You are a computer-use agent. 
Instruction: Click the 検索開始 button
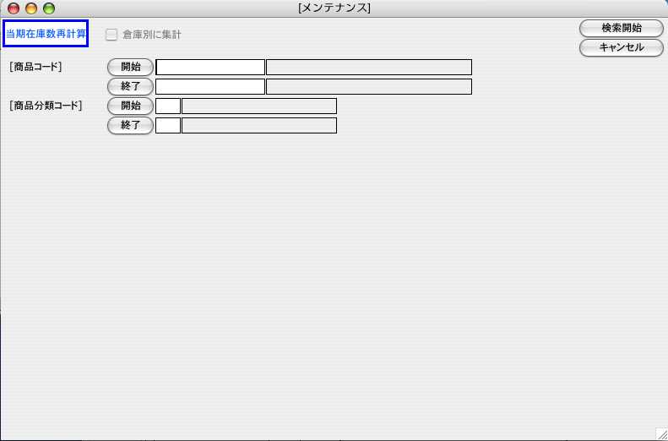(622, 28)
